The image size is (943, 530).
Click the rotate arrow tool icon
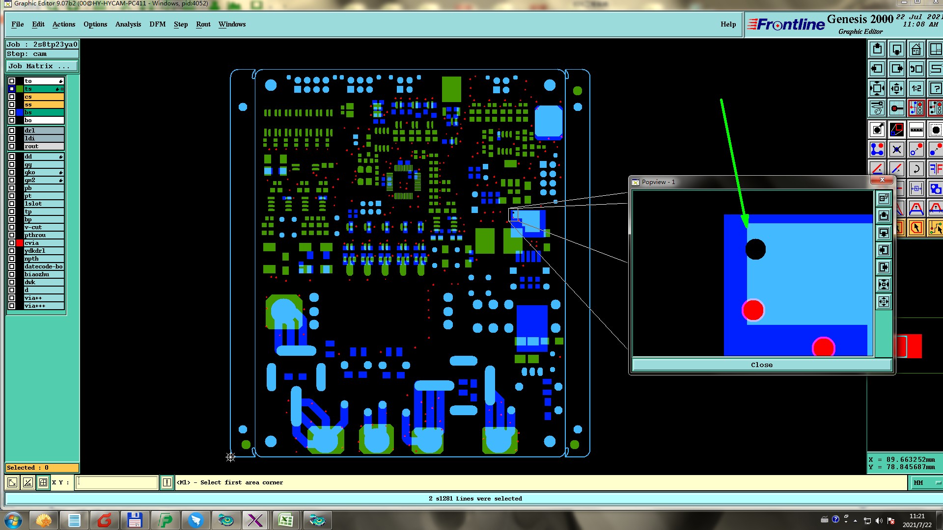point(916,169)
